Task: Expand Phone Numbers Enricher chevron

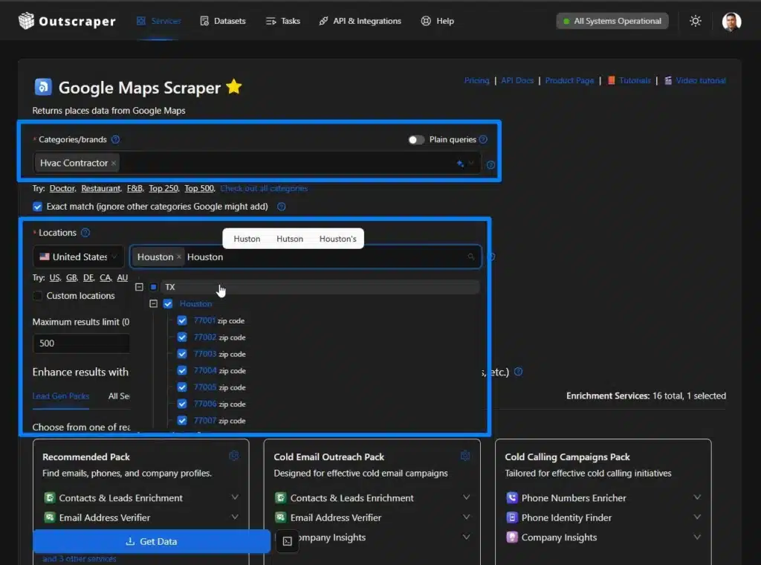Action: tap(697, 497)
